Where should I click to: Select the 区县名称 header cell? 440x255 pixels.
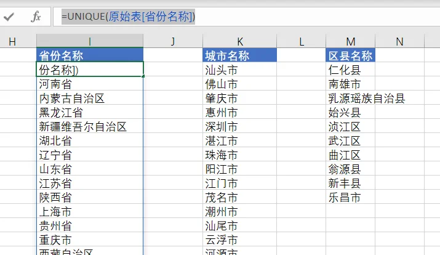coord(351,55)
